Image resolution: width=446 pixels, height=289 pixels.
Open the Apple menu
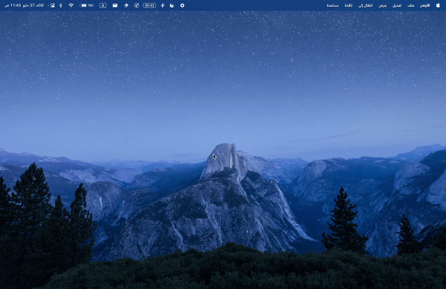click(x=438, y=5)
